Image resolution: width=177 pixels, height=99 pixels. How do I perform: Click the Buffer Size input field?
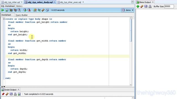pos(169,6)
